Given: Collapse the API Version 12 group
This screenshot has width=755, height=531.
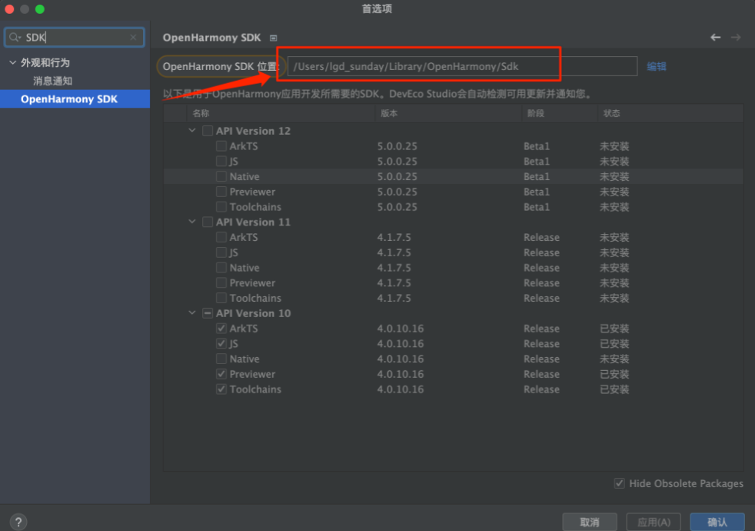Looking at the screenshot, I should (192, 131).
